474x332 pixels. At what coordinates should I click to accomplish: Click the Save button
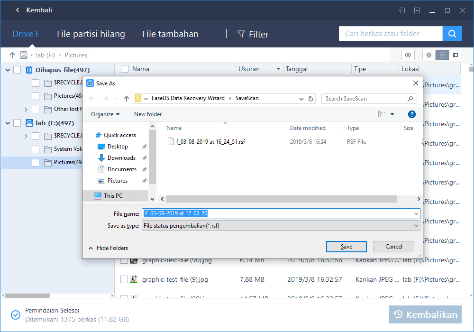[346, 247]
